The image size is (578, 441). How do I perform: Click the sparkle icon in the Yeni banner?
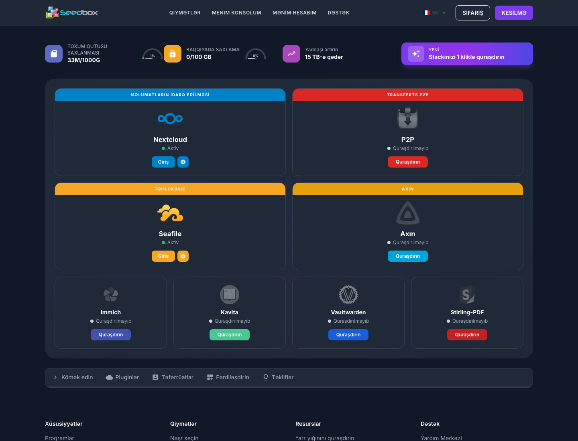coord(416,54)
